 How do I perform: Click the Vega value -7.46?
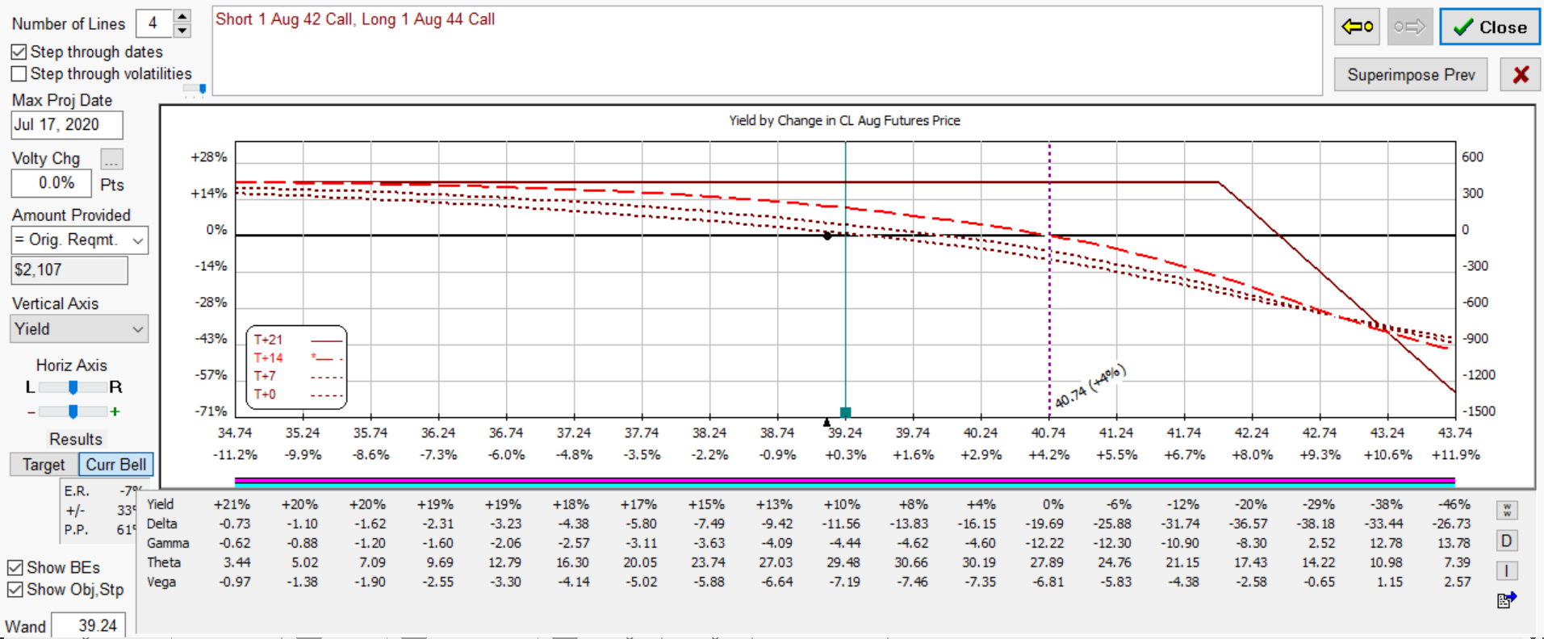click(913, 582)
